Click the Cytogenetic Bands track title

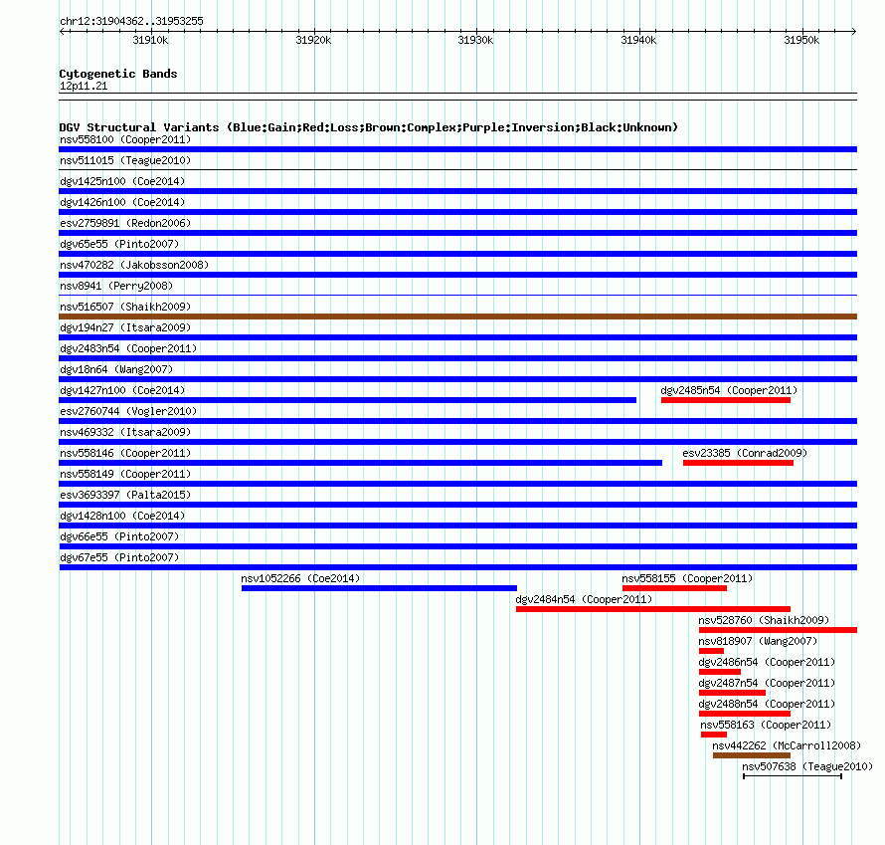pos(118,74)
